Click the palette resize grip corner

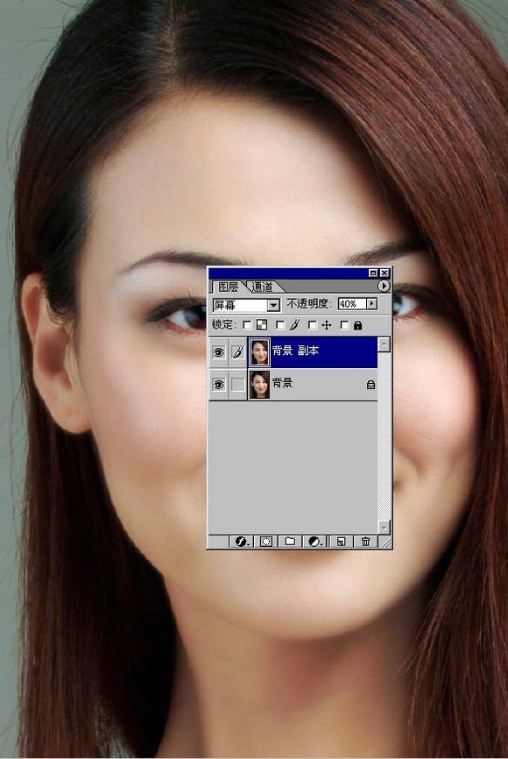coord(385,543)
